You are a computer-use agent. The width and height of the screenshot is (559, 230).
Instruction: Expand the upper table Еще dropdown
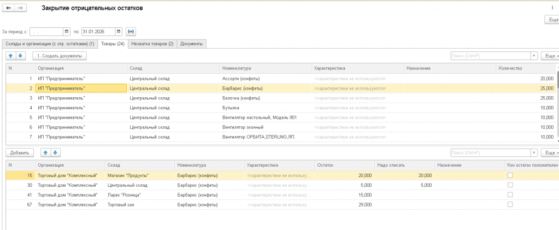549,56
